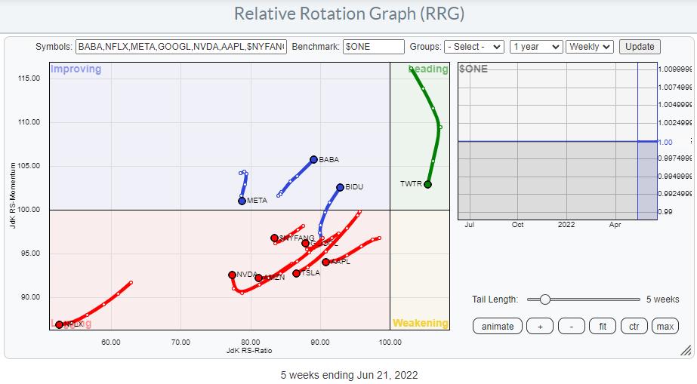Select the META data point

coord(242,201)
